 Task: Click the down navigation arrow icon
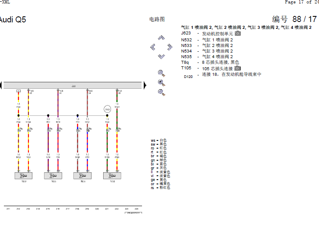point(161,56)
